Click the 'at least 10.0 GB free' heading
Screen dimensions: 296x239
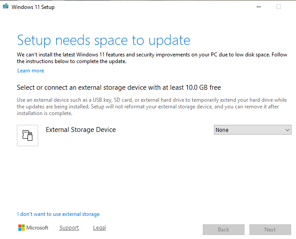119,88
